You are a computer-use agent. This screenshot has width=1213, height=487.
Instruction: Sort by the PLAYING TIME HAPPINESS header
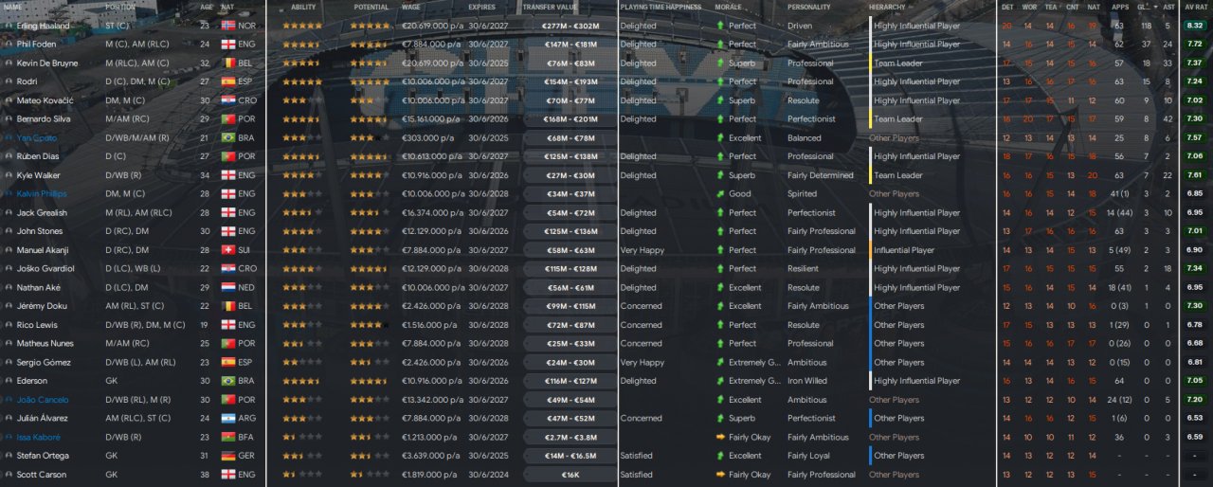(661, 7)
